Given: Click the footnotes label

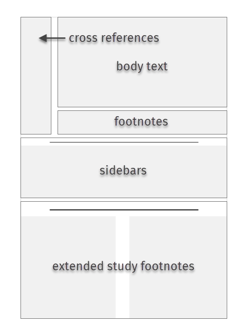Looking at the screenshot, I should (141, 121).
